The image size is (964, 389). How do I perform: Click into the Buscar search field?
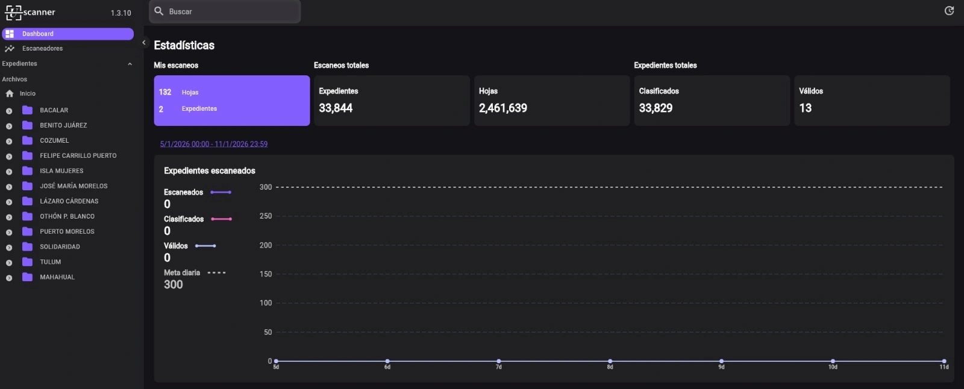(232, 11)
